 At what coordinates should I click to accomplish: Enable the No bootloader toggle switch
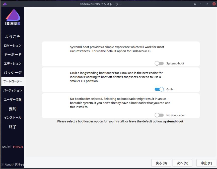pos(159,115)
